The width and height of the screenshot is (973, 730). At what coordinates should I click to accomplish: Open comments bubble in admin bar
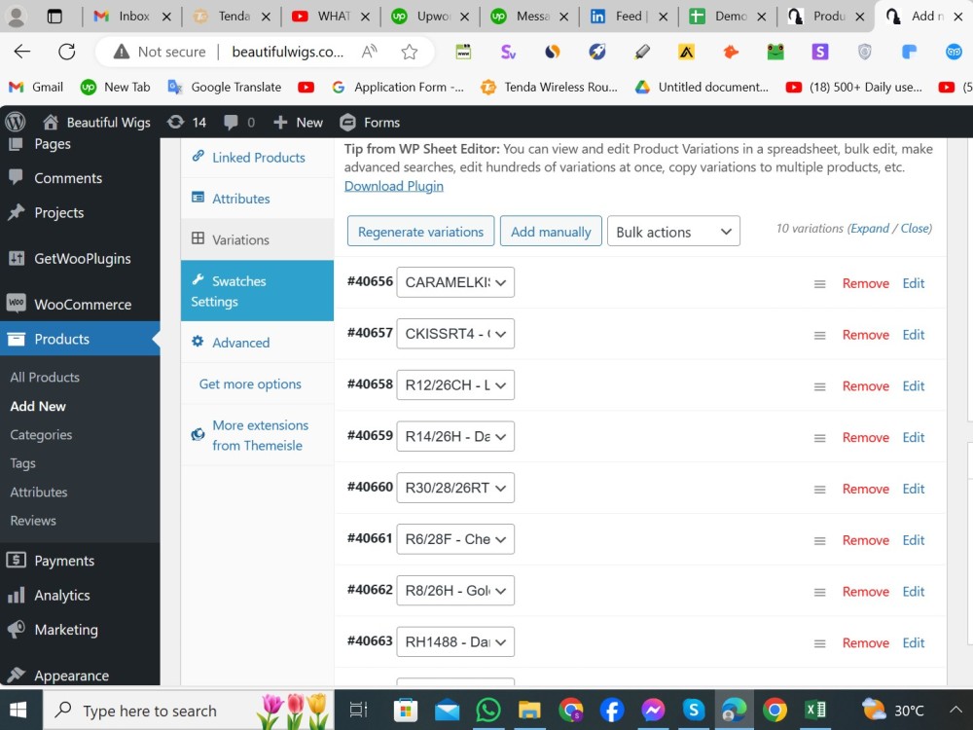239,123
